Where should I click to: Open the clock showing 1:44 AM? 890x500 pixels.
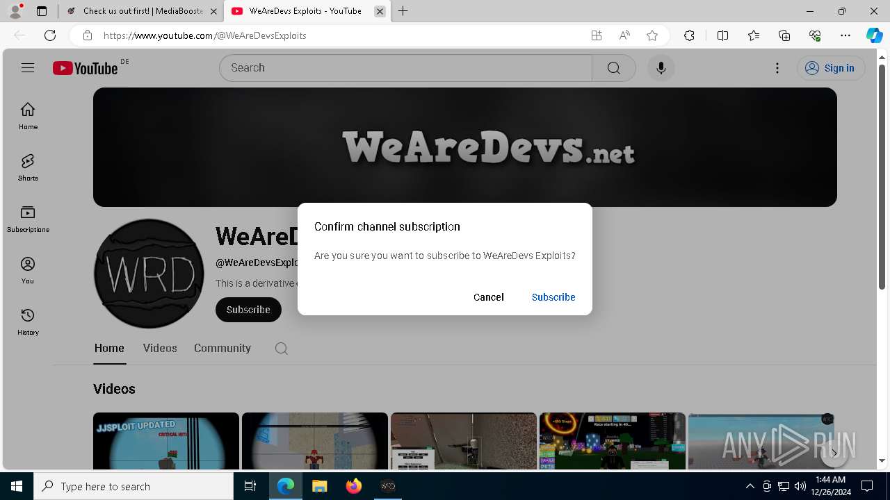(830, 486)
